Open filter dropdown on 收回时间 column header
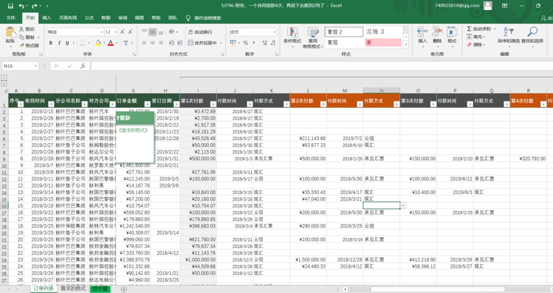553x293 pixels. coord(51,104)
